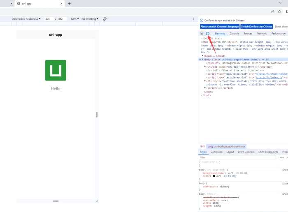The image size is (288, 212).
Task: Click the element.style rule header
Action: (x=209, y=162)
